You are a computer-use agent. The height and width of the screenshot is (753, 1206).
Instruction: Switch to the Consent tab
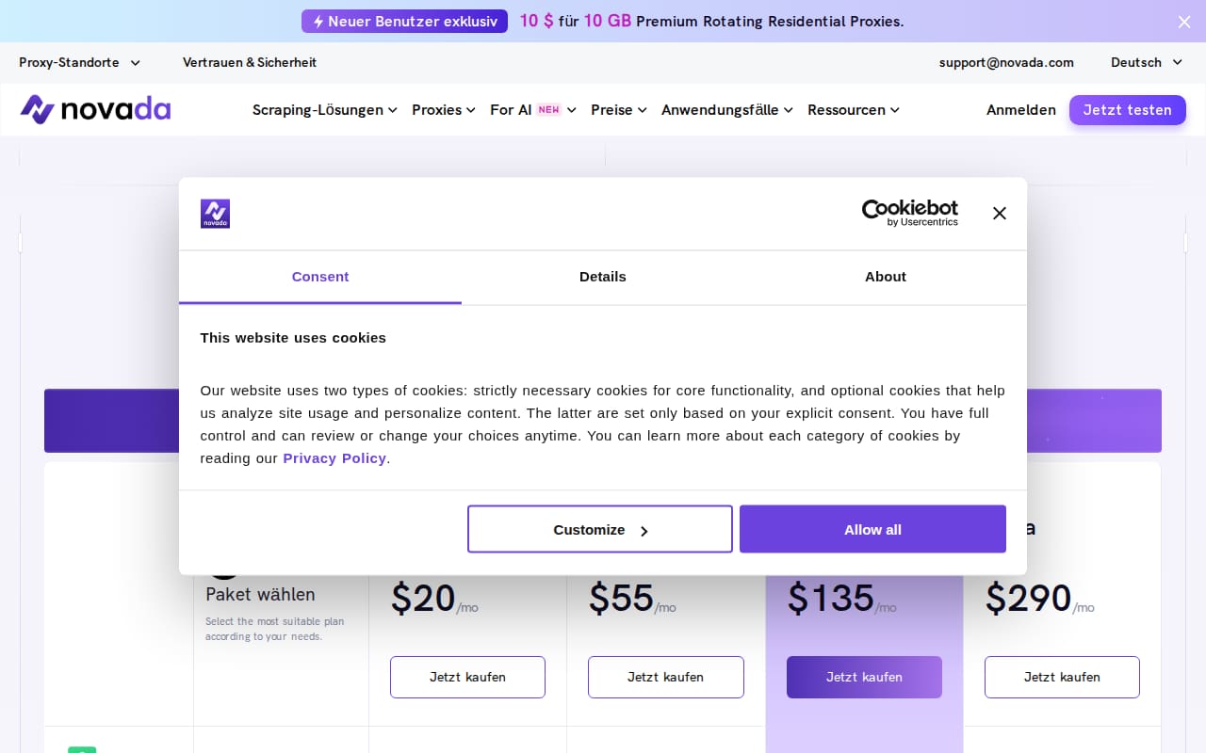[x=320, y=277]
